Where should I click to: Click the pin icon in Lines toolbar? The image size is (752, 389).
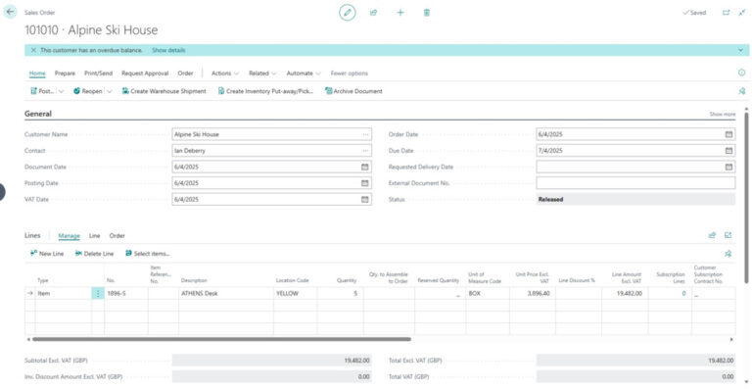[x=728, y=254]
